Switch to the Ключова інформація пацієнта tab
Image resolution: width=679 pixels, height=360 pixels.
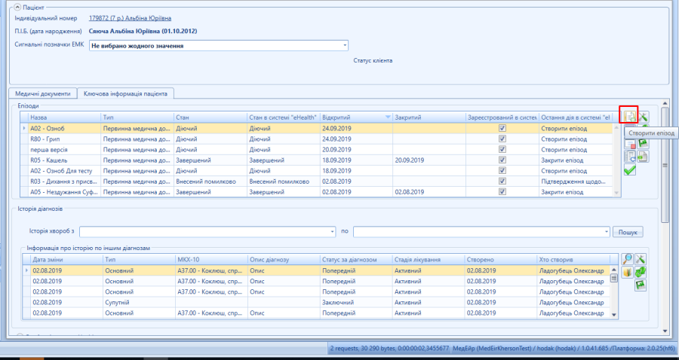(x=125, y=93)
